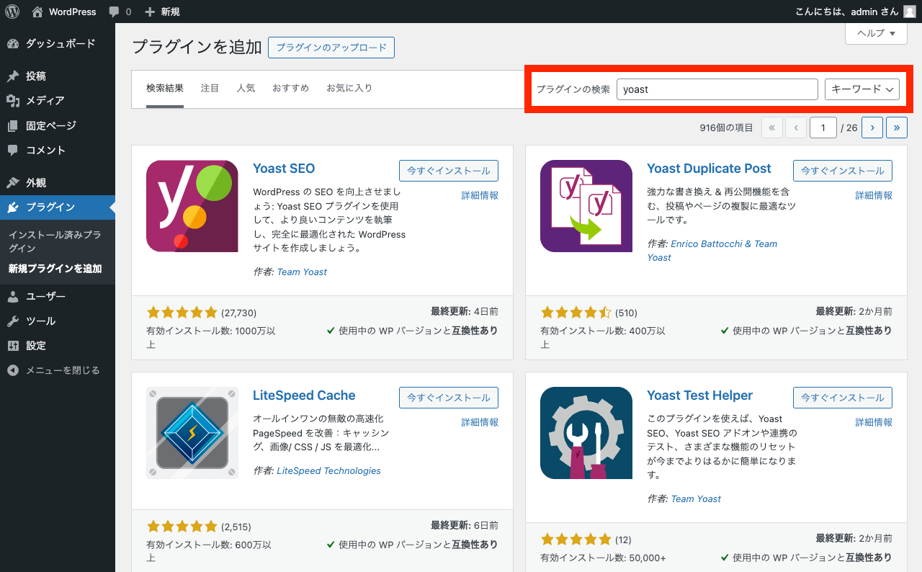Screen dimensions: 922x572
Task: Click the LiteSpeed Cache plugin logo
Action: [192, 433]
